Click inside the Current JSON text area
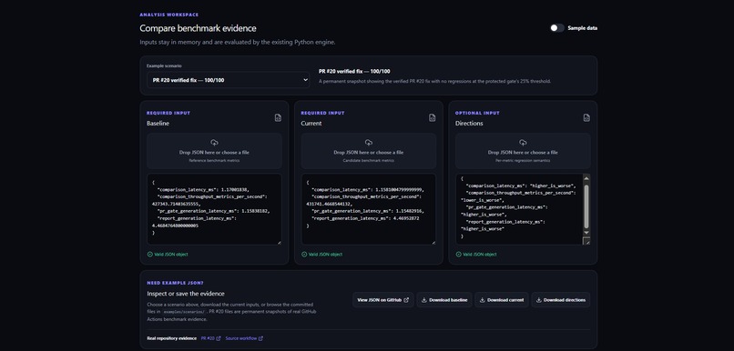 (x=369, y=209)
